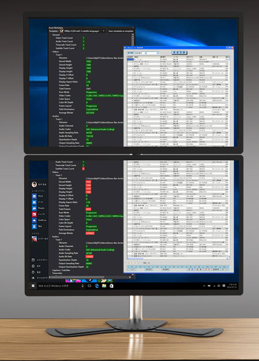Select Captions / Subtitles tree section
Viewport: 259px width, 361px height.
click(x=61, y=270)
